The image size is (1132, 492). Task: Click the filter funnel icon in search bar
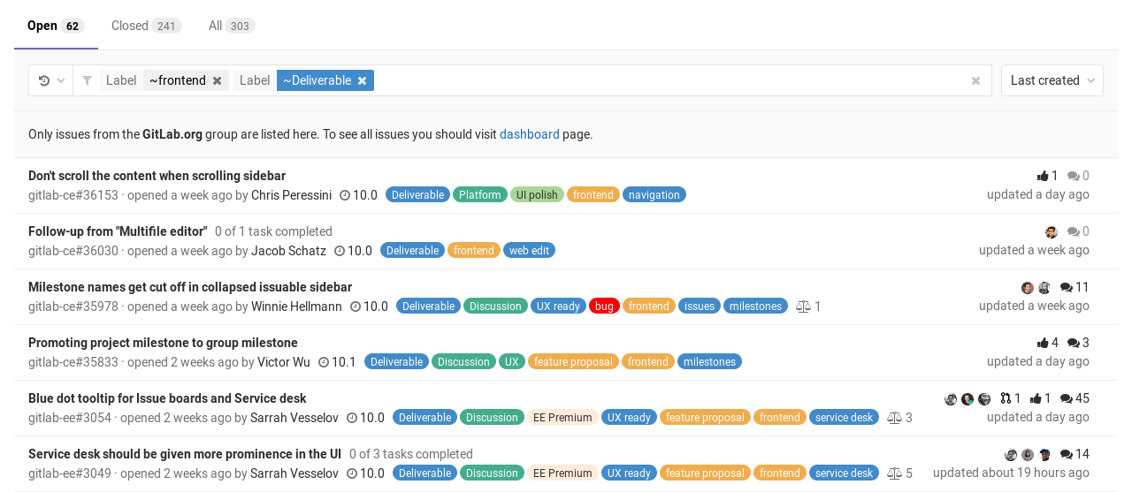(87, 80)
